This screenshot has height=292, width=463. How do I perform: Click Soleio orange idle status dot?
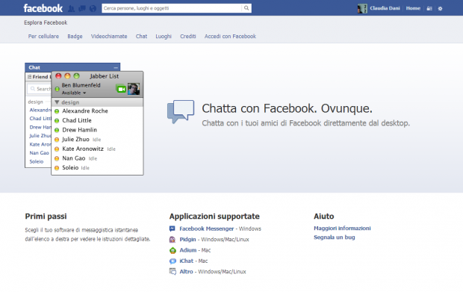click(x=57, y=168)
